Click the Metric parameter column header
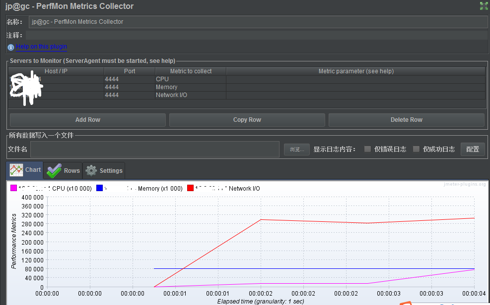The width and height of the screenshot is (490, 305). pyautogui.click(x=356, y=71)
